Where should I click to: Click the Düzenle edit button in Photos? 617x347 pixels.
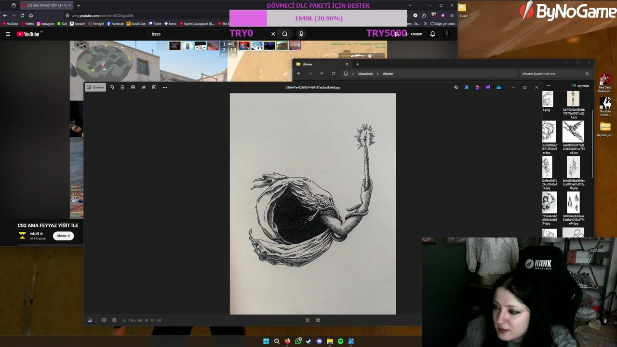95,87
